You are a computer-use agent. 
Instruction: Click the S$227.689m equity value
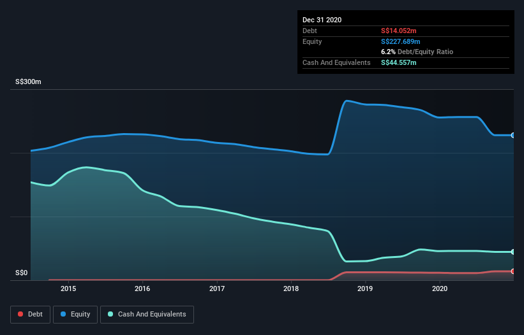[x=401, y=41]
